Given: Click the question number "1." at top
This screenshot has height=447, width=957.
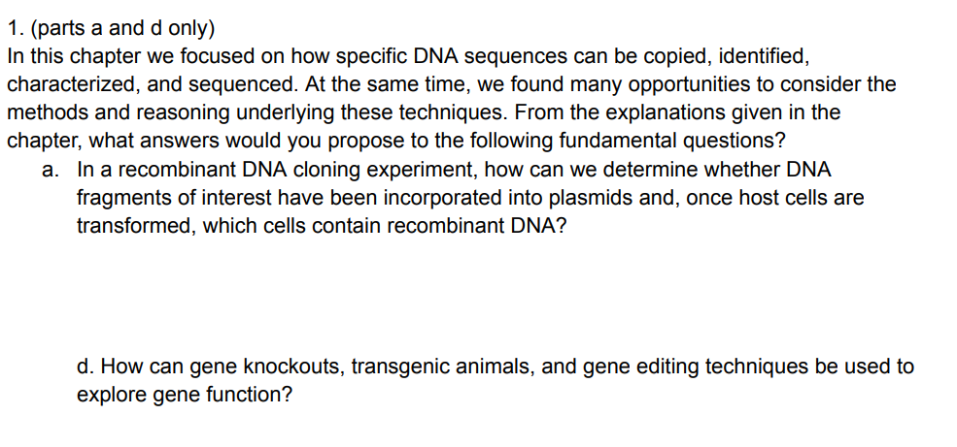Looking at the screenshot, I should click(14, 28).
